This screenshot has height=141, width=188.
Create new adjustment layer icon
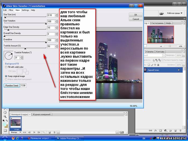[x=166, y=131]
